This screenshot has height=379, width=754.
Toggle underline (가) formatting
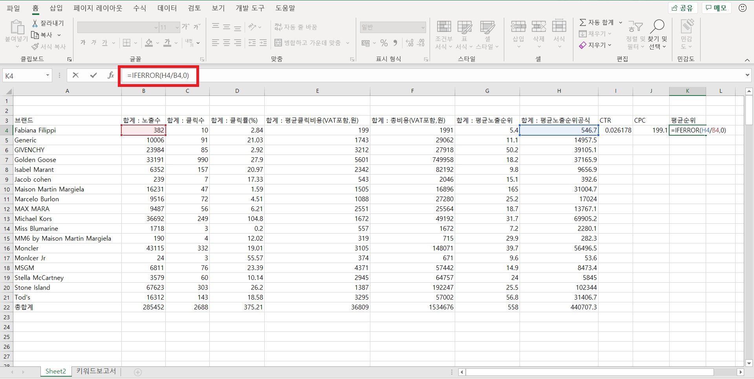click(104, 42)
